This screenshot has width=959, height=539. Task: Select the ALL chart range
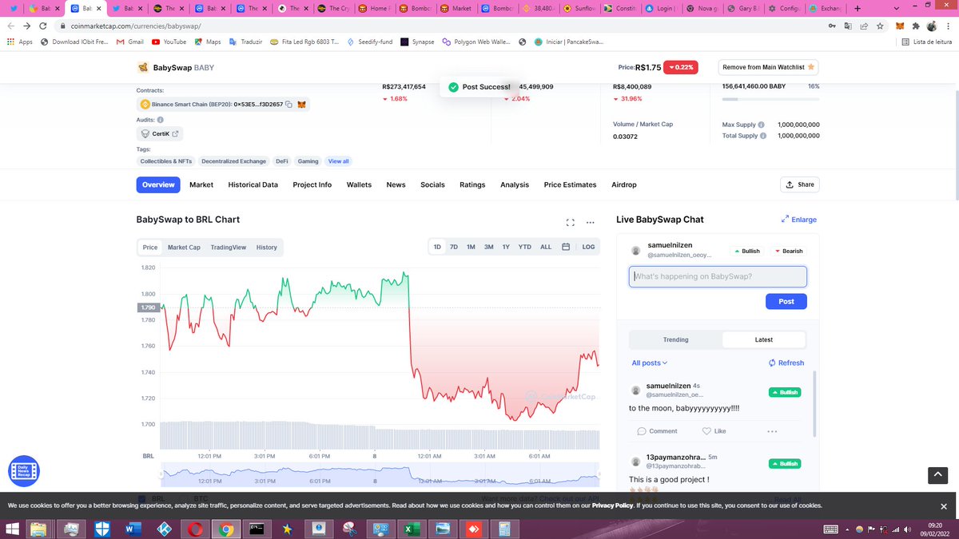[546, 248]
